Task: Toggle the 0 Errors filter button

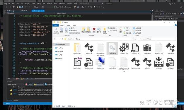Action: click(x=29, y=84)
